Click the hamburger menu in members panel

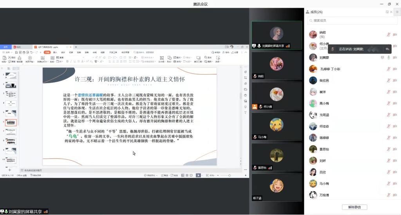click(397, 12)
